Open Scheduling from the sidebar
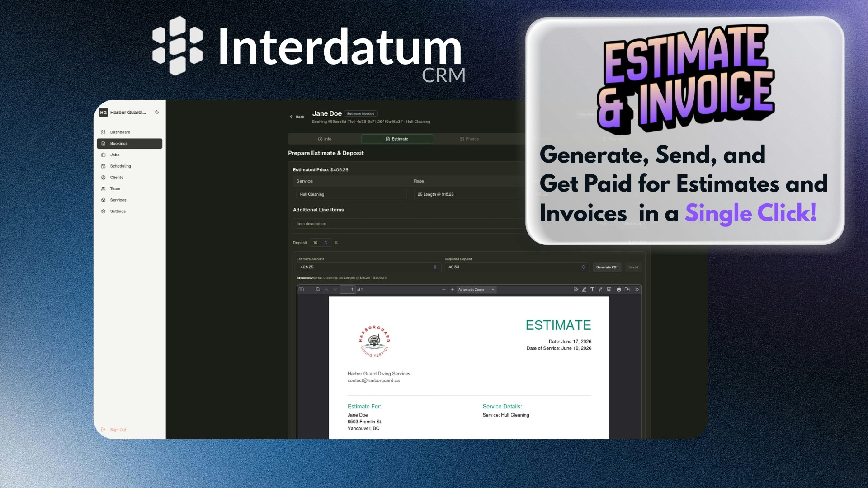 point(129,166)
